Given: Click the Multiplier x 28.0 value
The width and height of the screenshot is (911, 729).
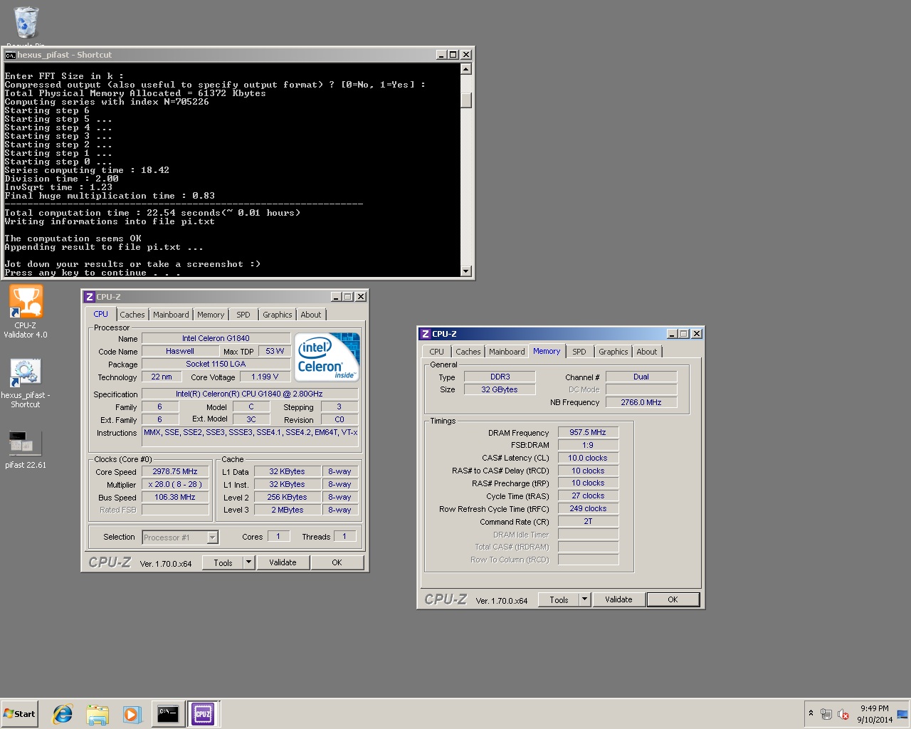Looking at the screenshot, I should tap(175, 484).
